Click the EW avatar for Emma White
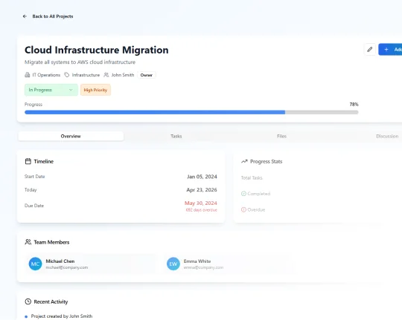 173,264
